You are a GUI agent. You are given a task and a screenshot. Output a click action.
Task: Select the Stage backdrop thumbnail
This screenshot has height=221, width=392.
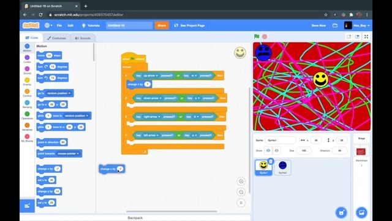[361, 152]
